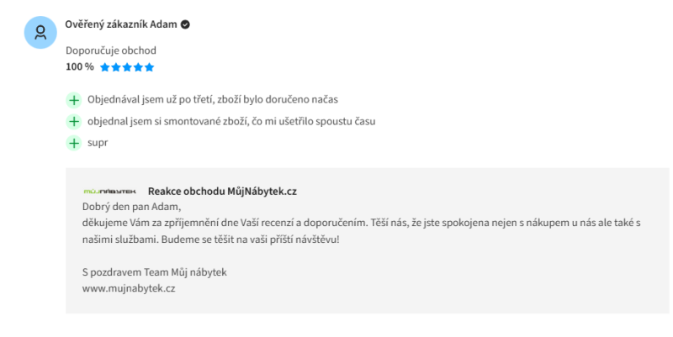Click the first star in the rating

pos(105,67)
